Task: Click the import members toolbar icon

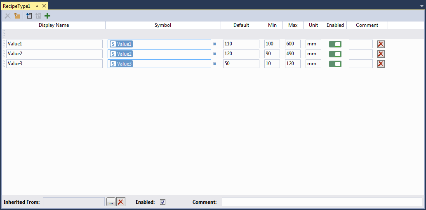Action: 29,16
